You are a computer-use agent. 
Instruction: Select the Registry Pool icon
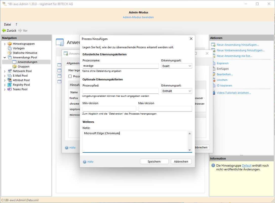tap(10, 84)
